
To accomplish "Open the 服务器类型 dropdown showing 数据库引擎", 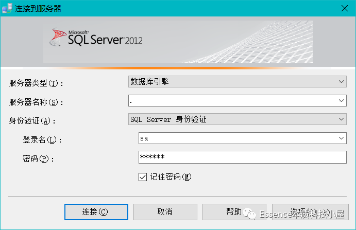I will click(237, 81).
